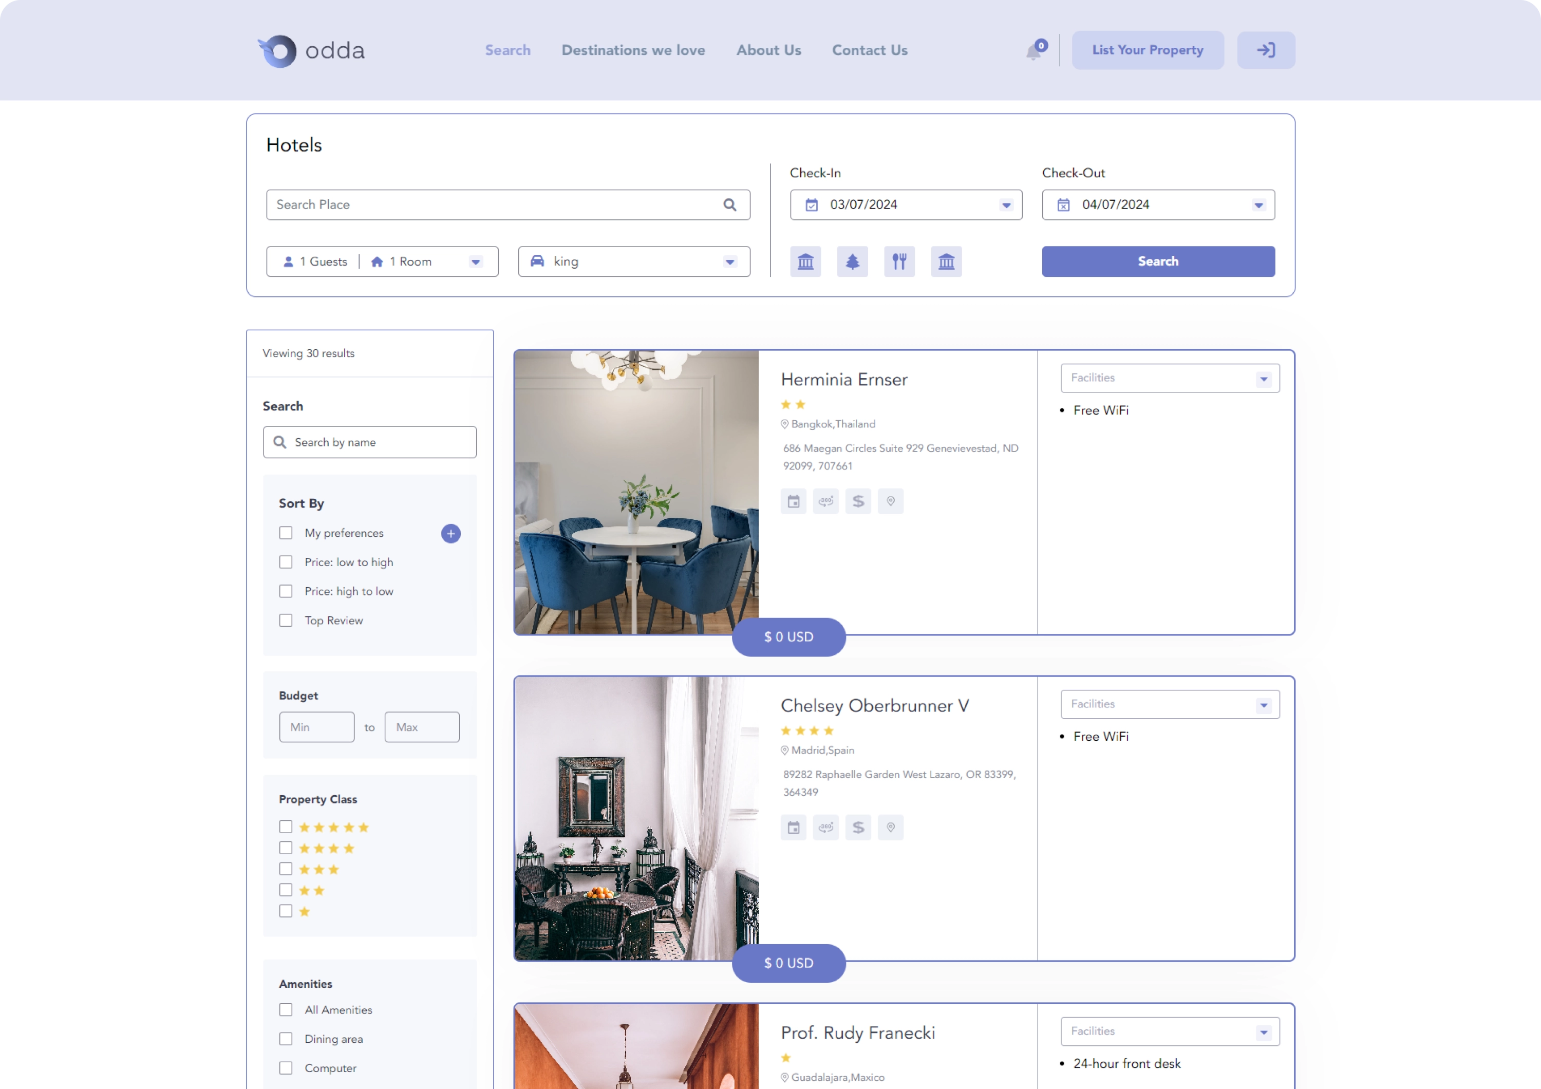The height and width of the screenshot is (1089, 1541).
Task: Click the calendar icon on Chelsey Oberbrunner card
Action: (x=793, y=828)
